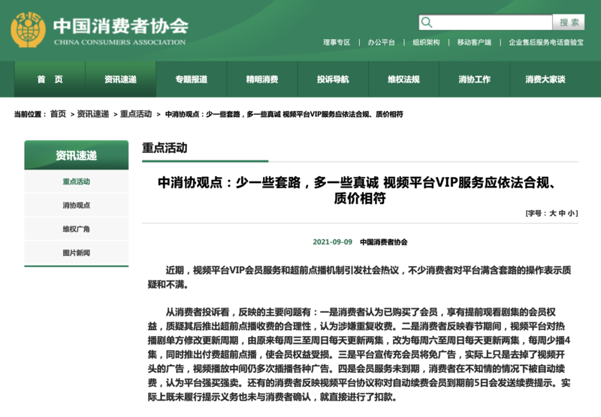This screenshot has width=601, height=417.
Task: Click the magnifier icon in search box
Action: (426, 22)
